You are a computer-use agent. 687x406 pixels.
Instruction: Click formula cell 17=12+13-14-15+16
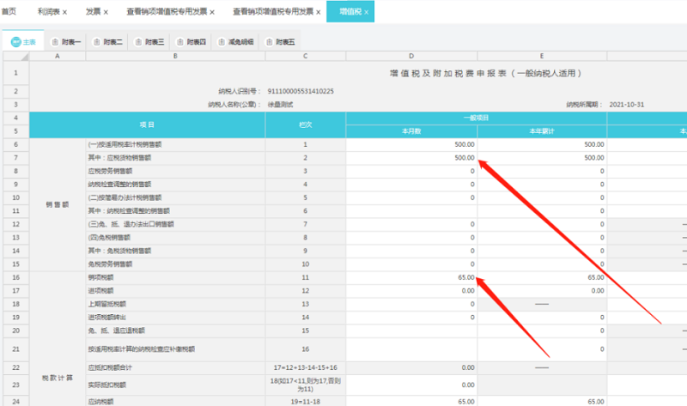coord(306,367)
